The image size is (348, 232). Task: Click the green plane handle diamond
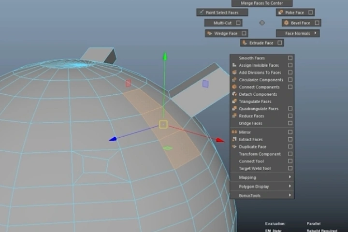click(168, 148)
